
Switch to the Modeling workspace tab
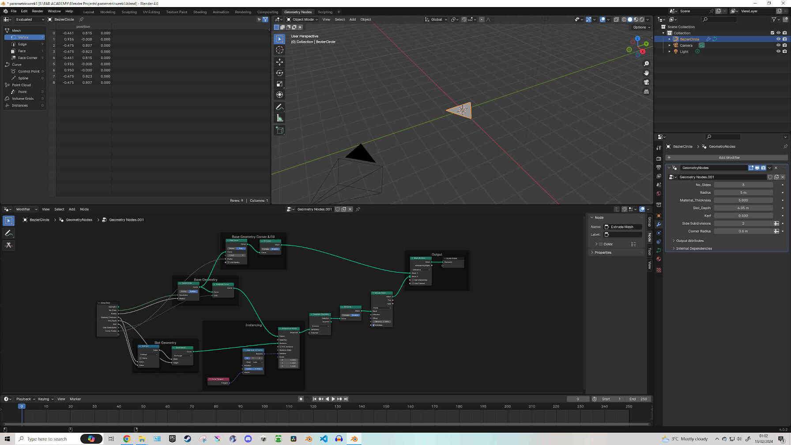(108, 12)
